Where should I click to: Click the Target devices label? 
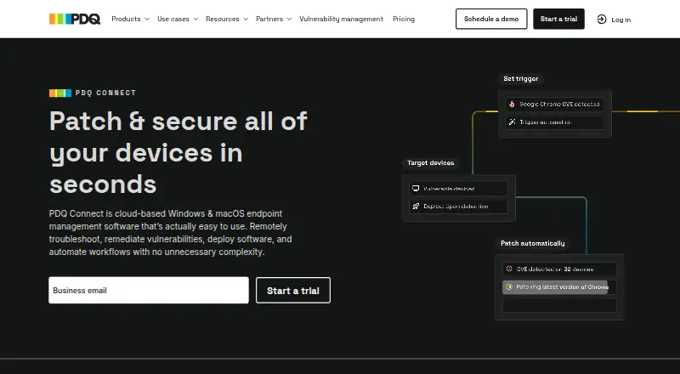[x=431, y=162]
